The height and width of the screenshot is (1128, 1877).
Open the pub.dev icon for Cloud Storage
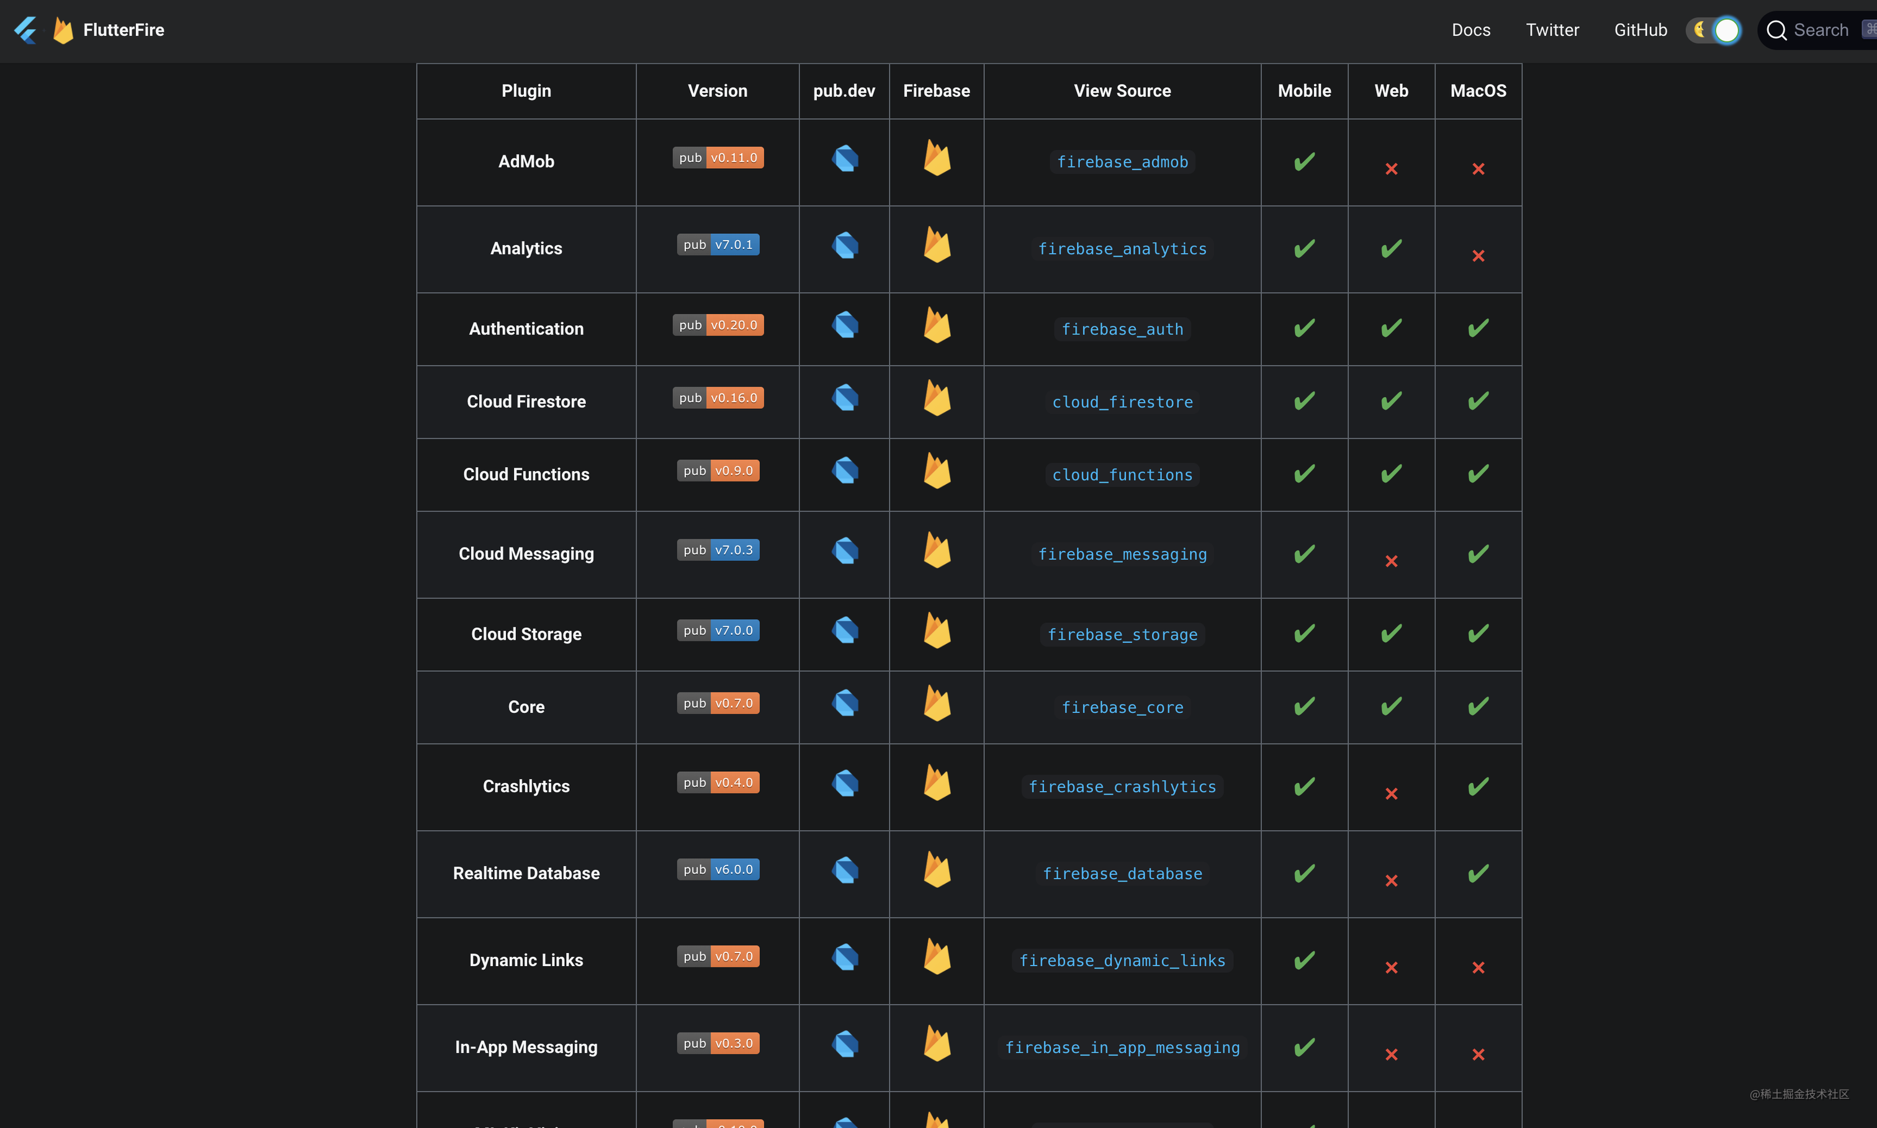coord(845,630)
